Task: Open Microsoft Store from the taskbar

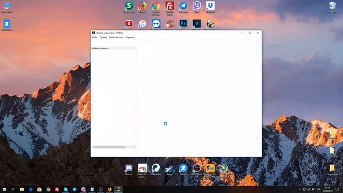Action: pos(39,189)
